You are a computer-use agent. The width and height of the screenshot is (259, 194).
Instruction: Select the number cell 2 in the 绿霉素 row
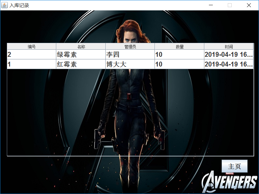(x=32, y=55)
